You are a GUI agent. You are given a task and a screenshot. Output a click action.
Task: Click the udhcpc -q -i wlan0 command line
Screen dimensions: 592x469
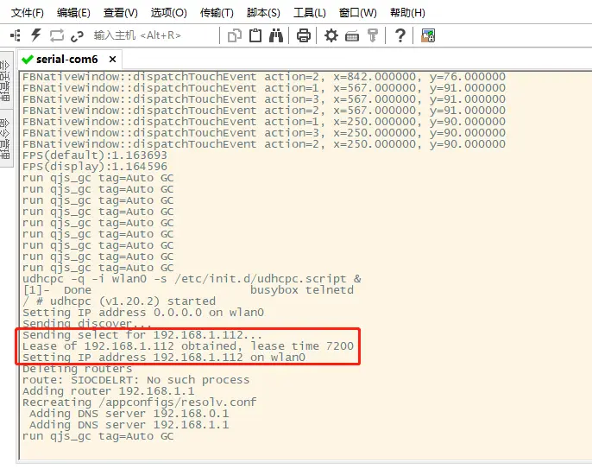(x=192, y=279)
